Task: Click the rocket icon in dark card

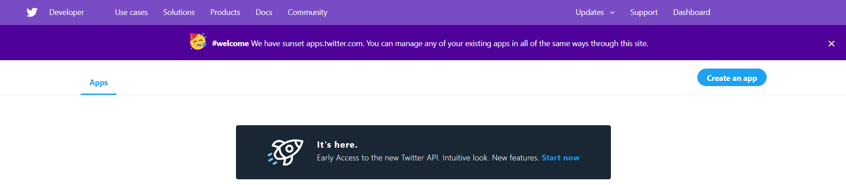Action: click(x=286, y=152)
